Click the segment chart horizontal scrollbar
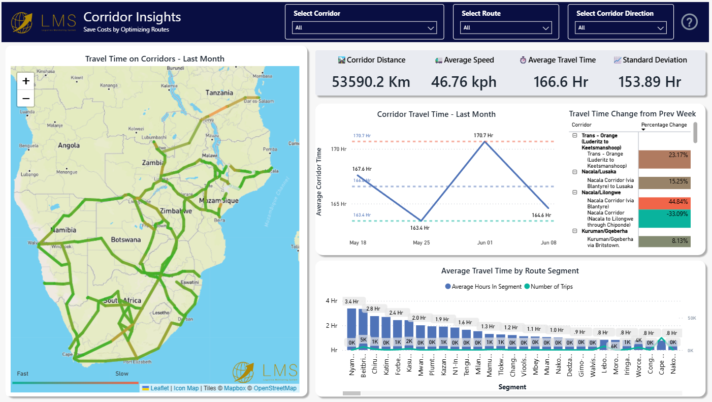Viewport: 712px width, 402px height. tap(351, 393)
